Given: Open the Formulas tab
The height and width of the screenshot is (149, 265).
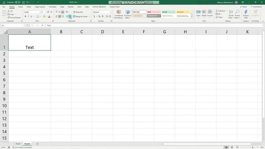Looking at the screenshot, I should (53, 7).
